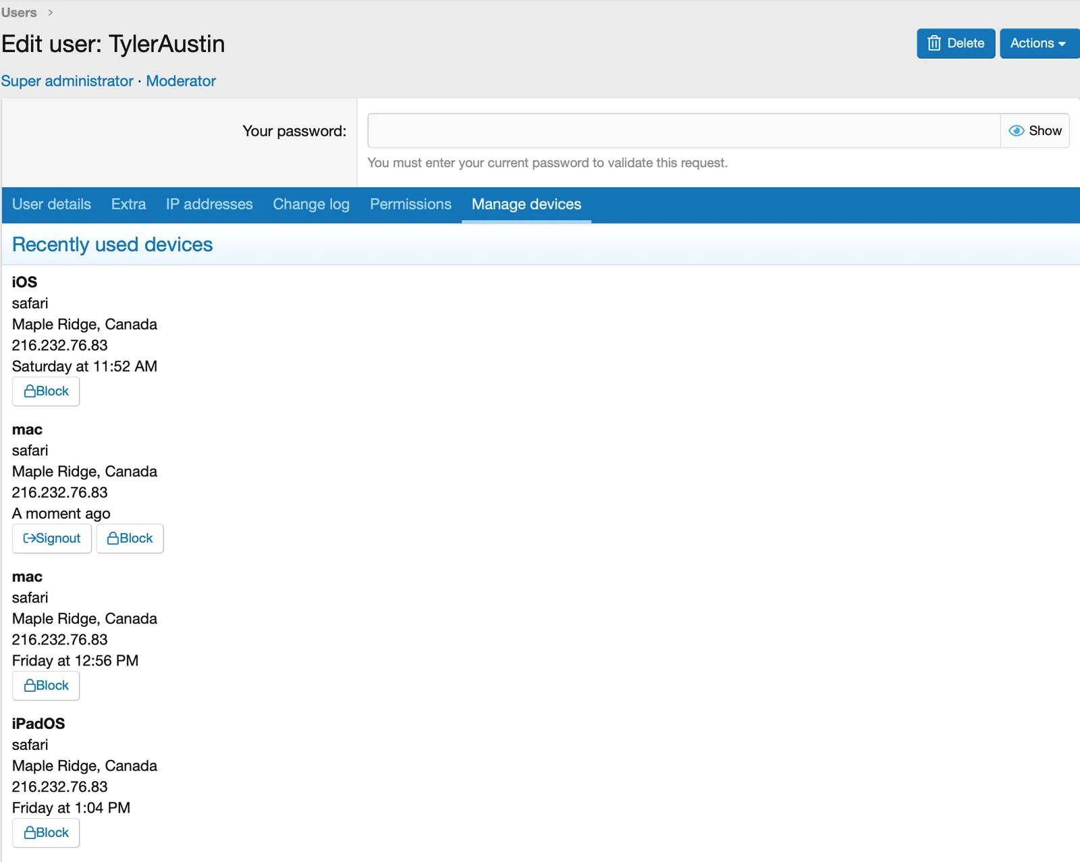Click the trash icon on Delete button
Image resolution: width=1080 pixels, height=862 pixels.
point(934,43)
